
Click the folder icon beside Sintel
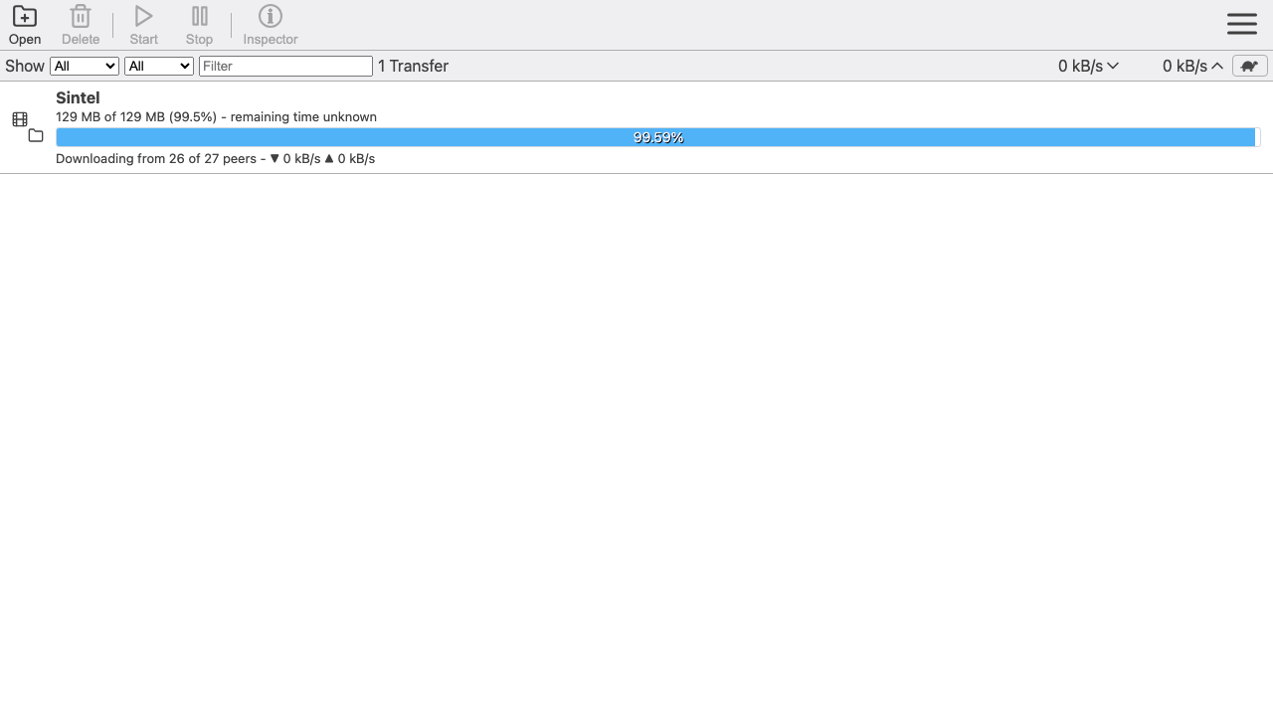pos(36,135)
